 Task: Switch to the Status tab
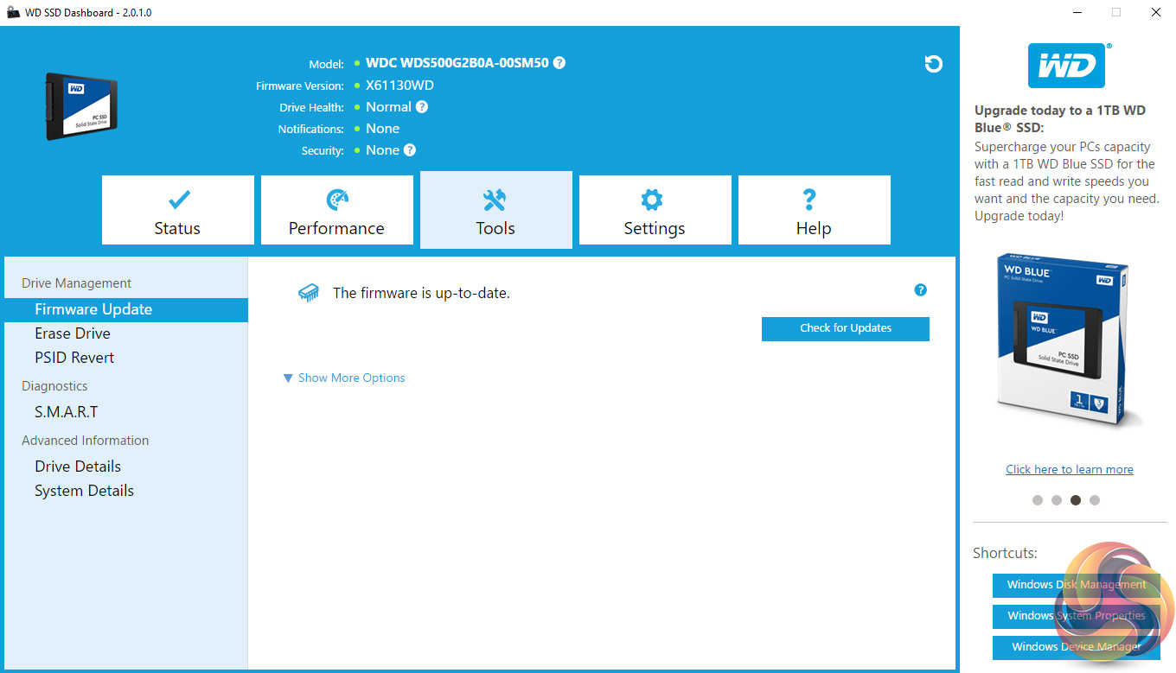point(178,210)
